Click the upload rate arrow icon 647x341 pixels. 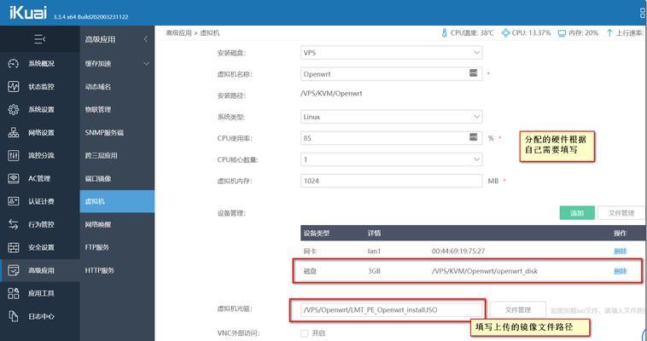(x=609, y=33)
